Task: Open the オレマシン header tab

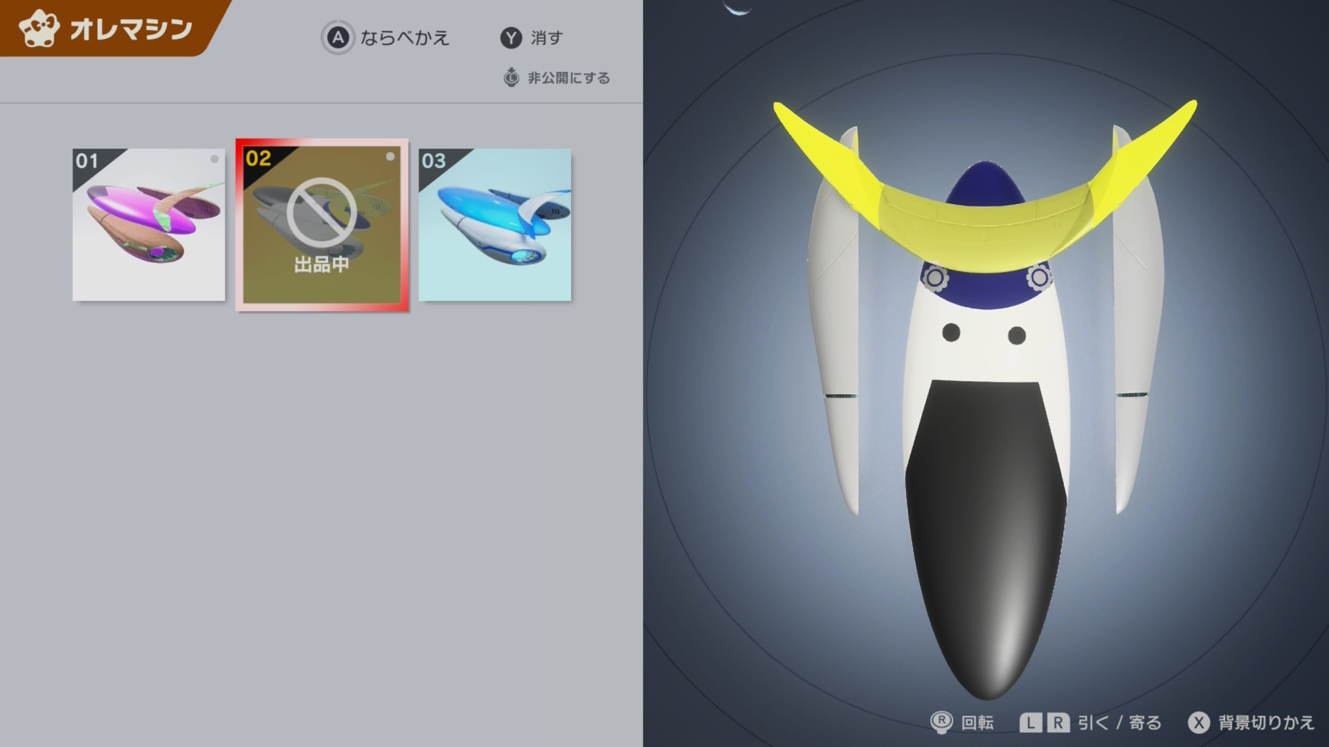Action: pyautogui.click(x=130, y=29)
